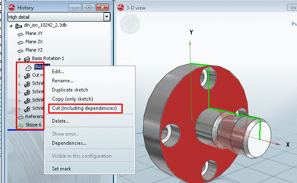Click the Plane XY label
The image size is (297, 183).
(x=34, y=33)
